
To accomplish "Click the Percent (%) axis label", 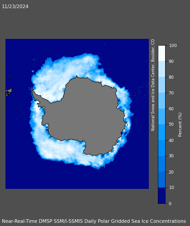I will point(180,125).
